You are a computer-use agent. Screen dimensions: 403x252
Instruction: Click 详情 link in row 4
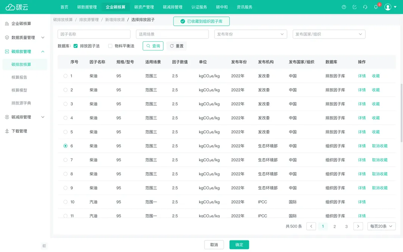coord(362,118)
